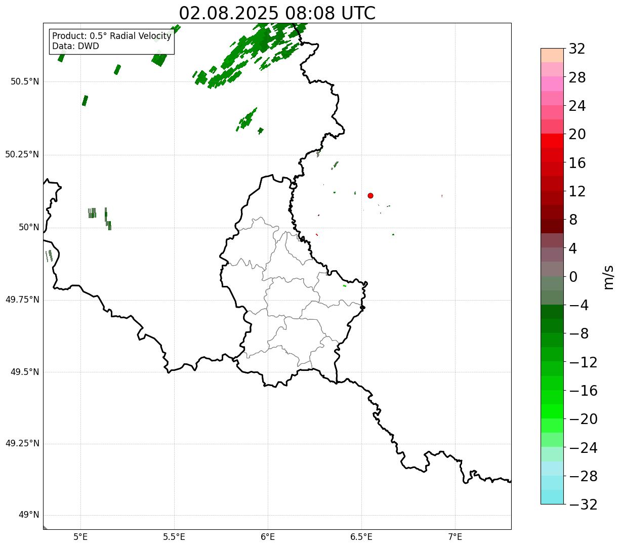This screenshot has width=620, height=547.
Task: Click the 49.25°N latitude label
Action: pos(22,444)
